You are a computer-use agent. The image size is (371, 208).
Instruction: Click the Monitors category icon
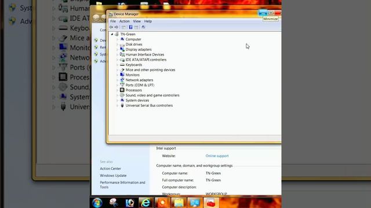[122, 75]
